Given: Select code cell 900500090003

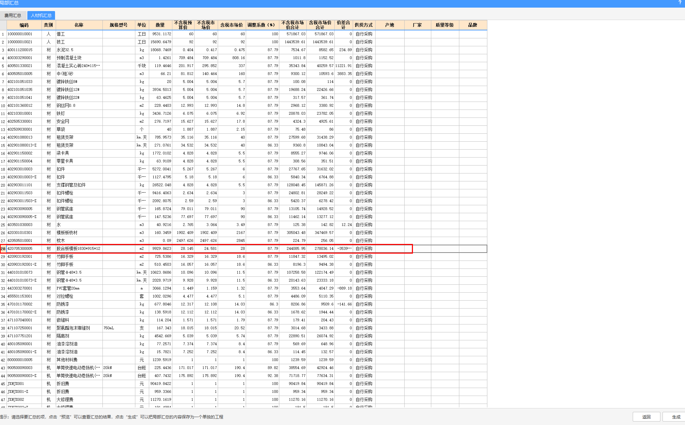Looking at the screenshot, I should pos(24,368).
